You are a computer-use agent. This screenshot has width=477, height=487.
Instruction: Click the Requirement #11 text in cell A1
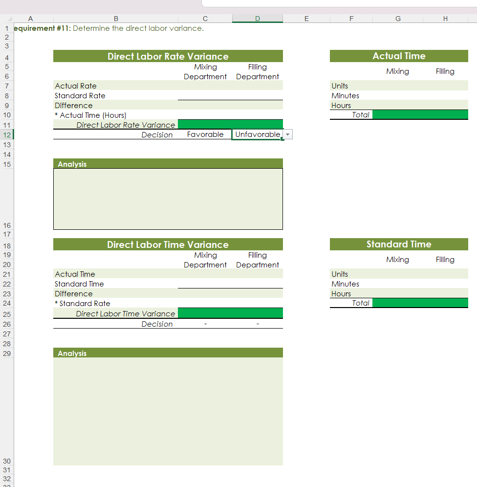(x=59, y=28)
